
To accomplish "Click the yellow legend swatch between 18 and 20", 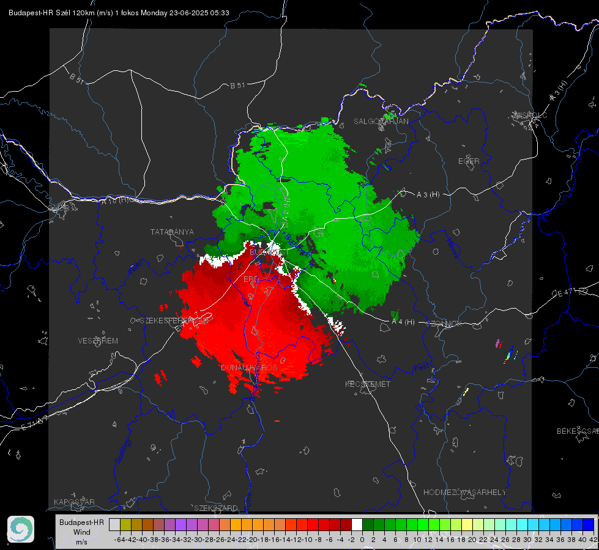I will pos(467,524).
